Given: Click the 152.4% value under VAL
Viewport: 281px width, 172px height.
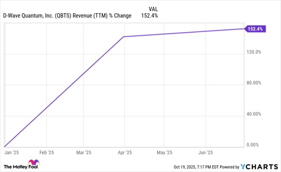Looking at the screenshot, I should (149, 16).
